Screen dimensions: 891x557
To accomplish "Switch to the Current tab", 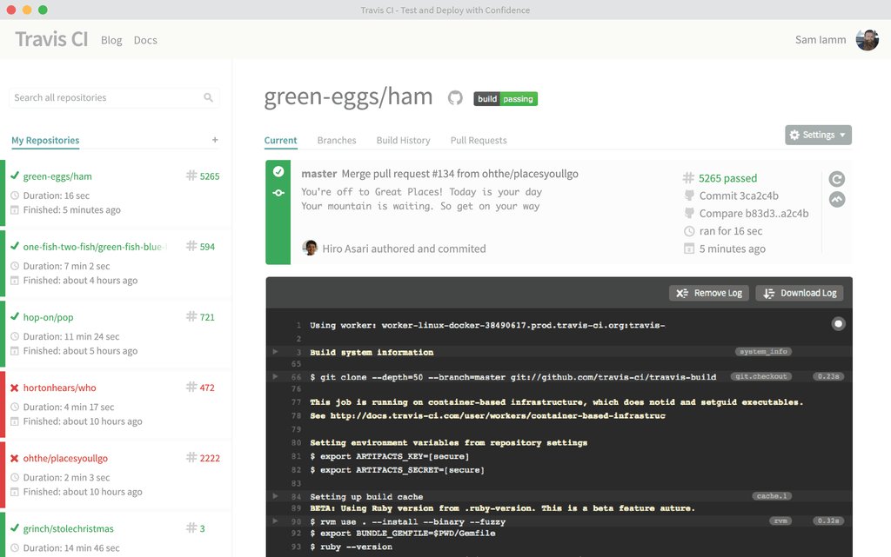I will point(281,140).
